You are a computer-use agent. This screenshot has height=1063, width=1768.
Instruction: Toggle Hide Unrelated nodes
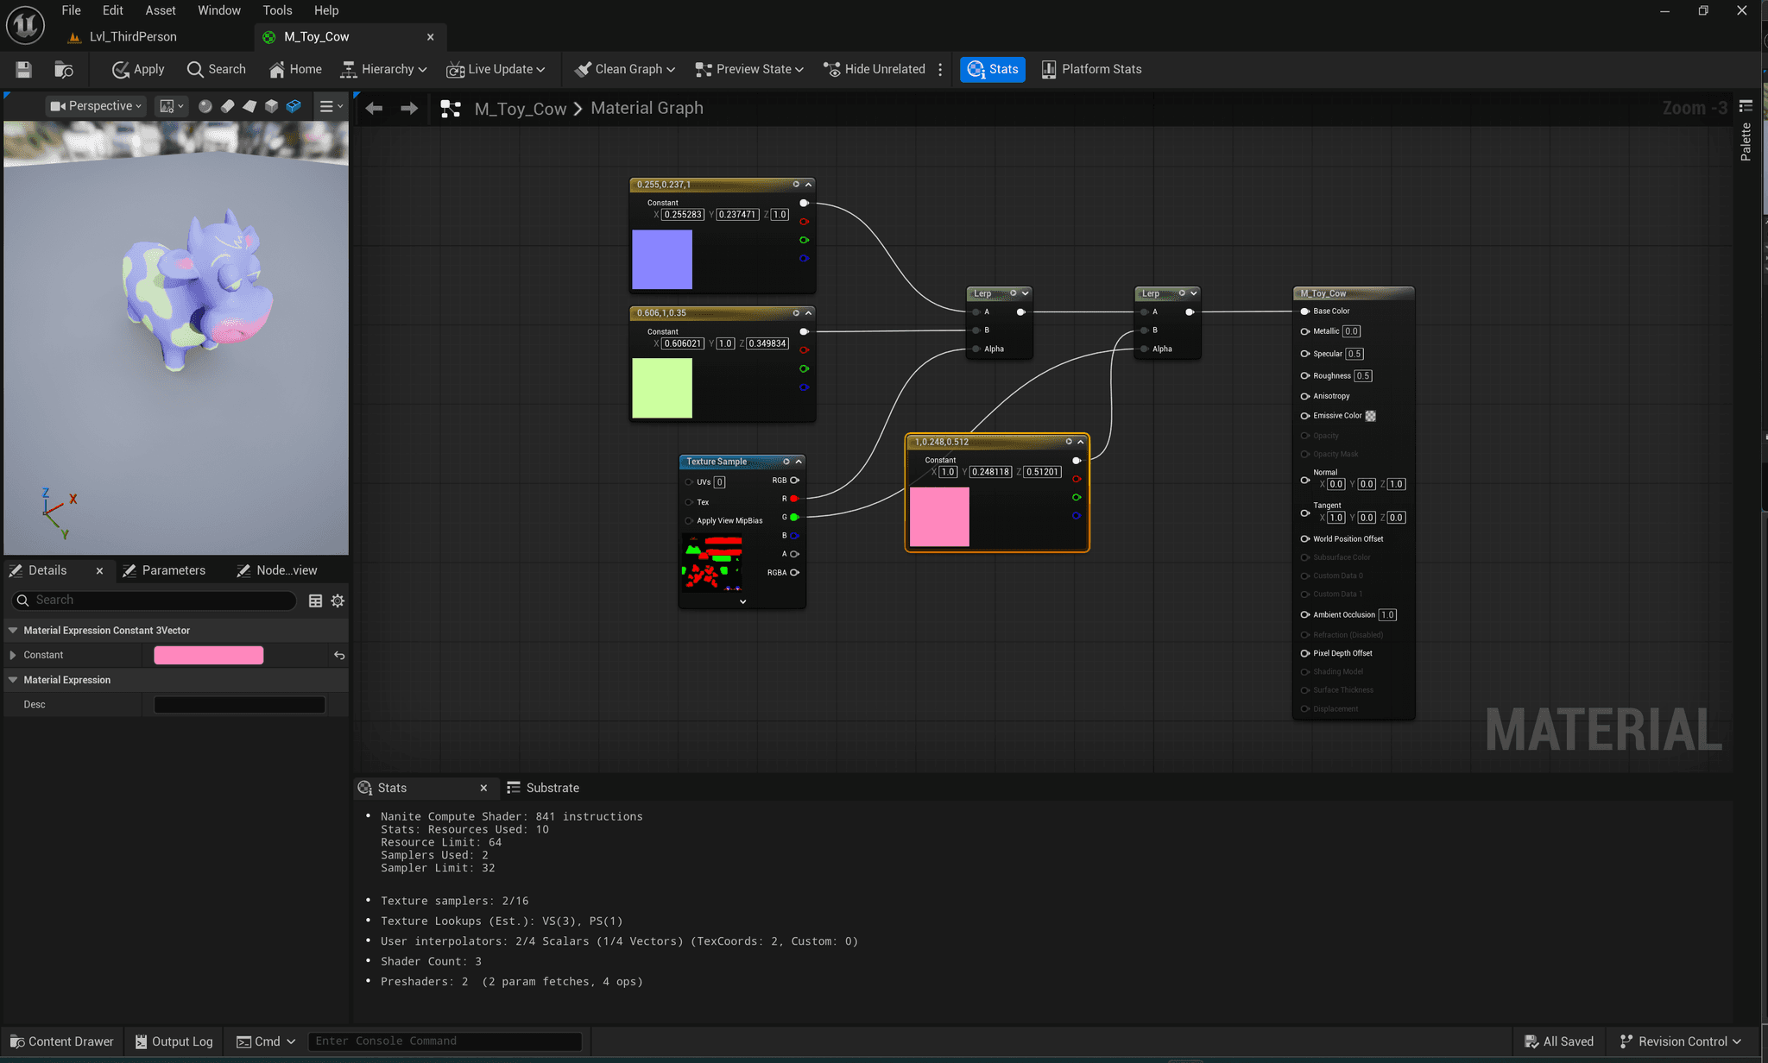point(874,69)
